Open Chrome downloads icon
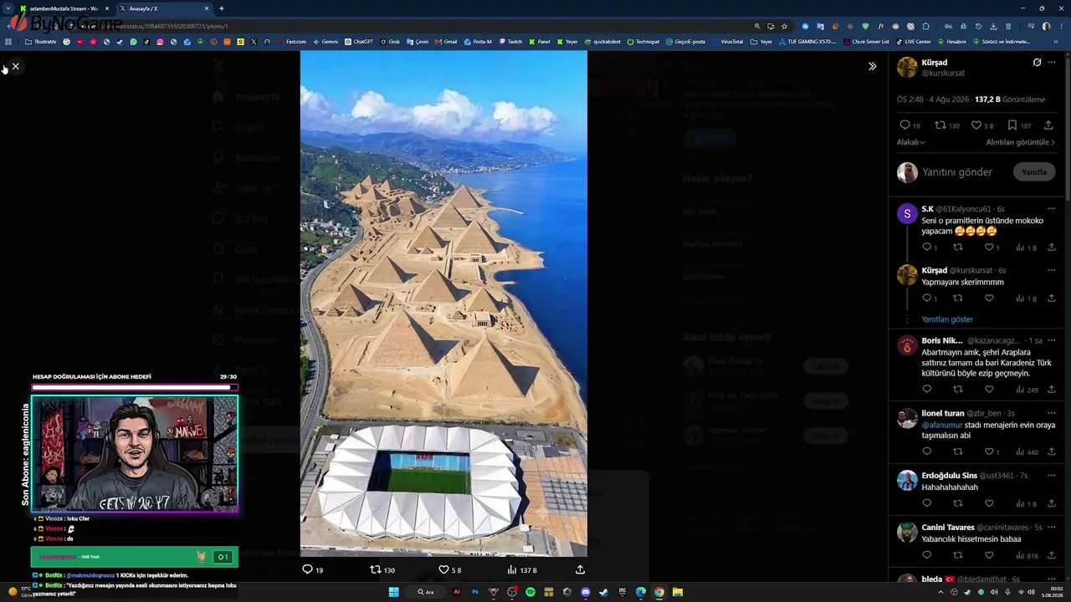The width and height of the screenshot is (1071, 602). [993, 26]
